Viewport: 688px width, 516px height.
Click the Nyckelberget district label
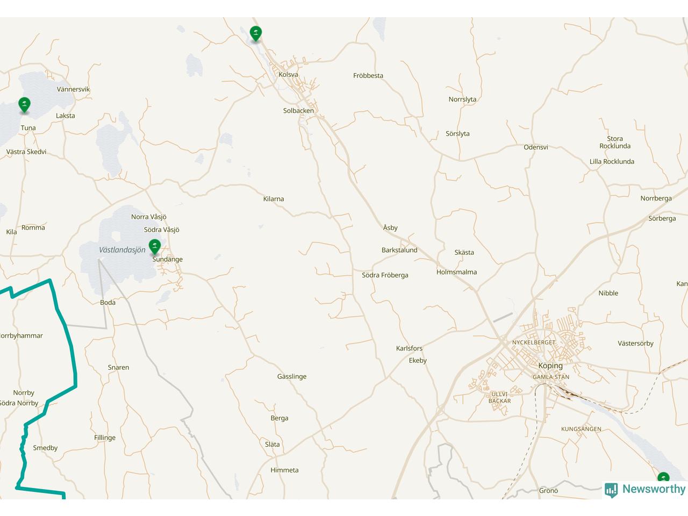[x=534, y=342]
